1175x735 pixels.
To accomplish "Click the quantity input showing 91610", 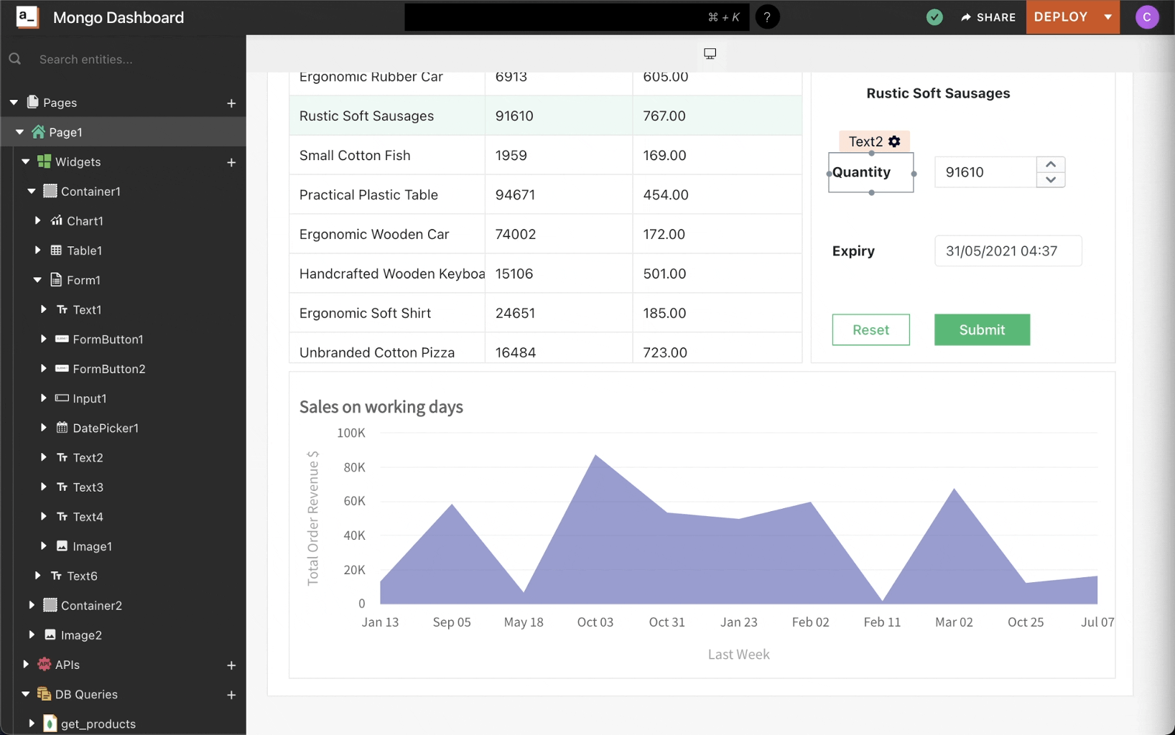I will (x=985, y=172).
